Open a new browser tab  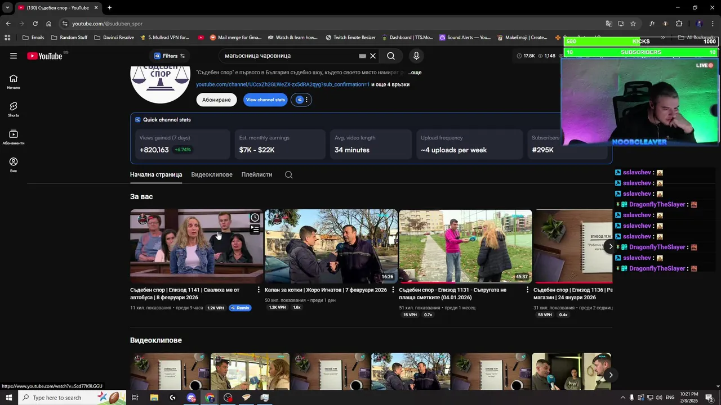(109, 7)
